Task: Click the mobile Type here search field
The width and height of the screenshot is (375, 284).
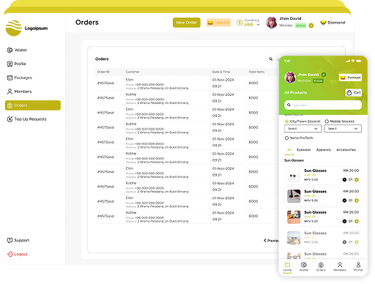Action: 323,105
